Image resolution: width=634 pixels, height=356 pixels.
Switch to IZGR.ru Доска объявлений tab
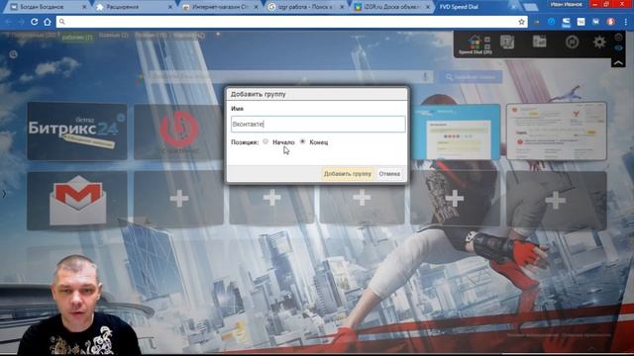[x=391, y=7]
